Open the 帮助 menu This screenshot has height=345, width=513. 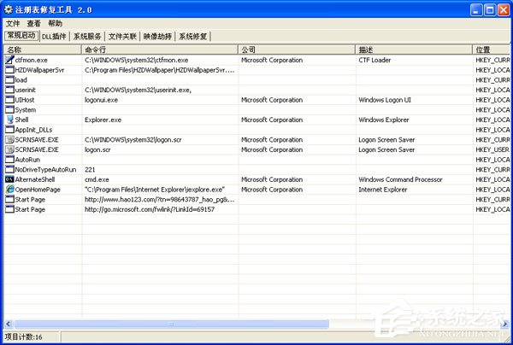point(55,24)
